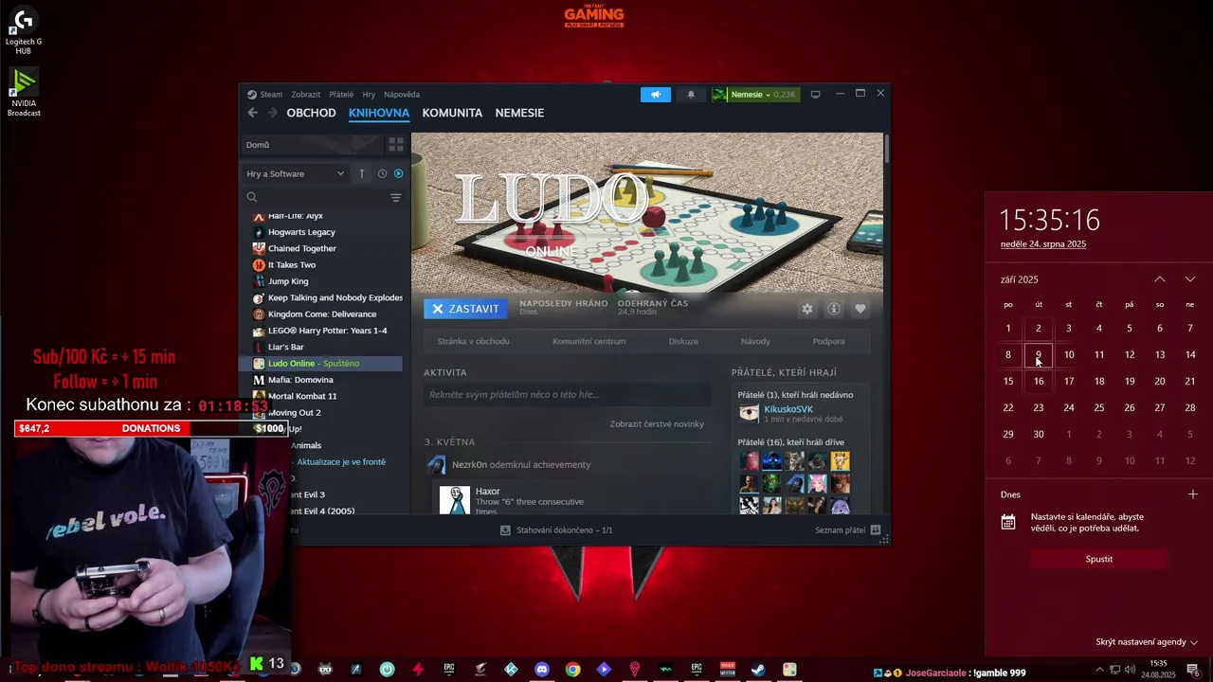Switch Steam to Big Picture mode icon
Viewport: 1213px width, 682px height.
click(x=815, y=95)
